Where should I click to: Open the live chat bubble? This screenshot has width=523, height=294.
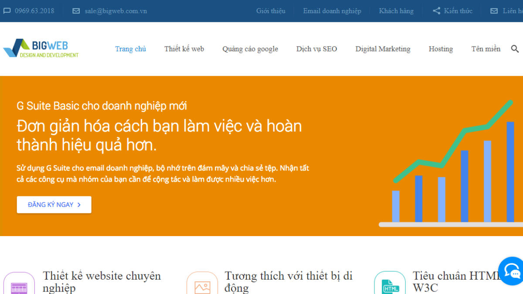pyautogui.click(x=511, y=271)
